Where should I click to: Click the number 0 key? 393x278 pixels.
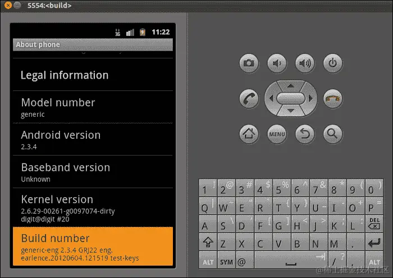coord(374,188)
